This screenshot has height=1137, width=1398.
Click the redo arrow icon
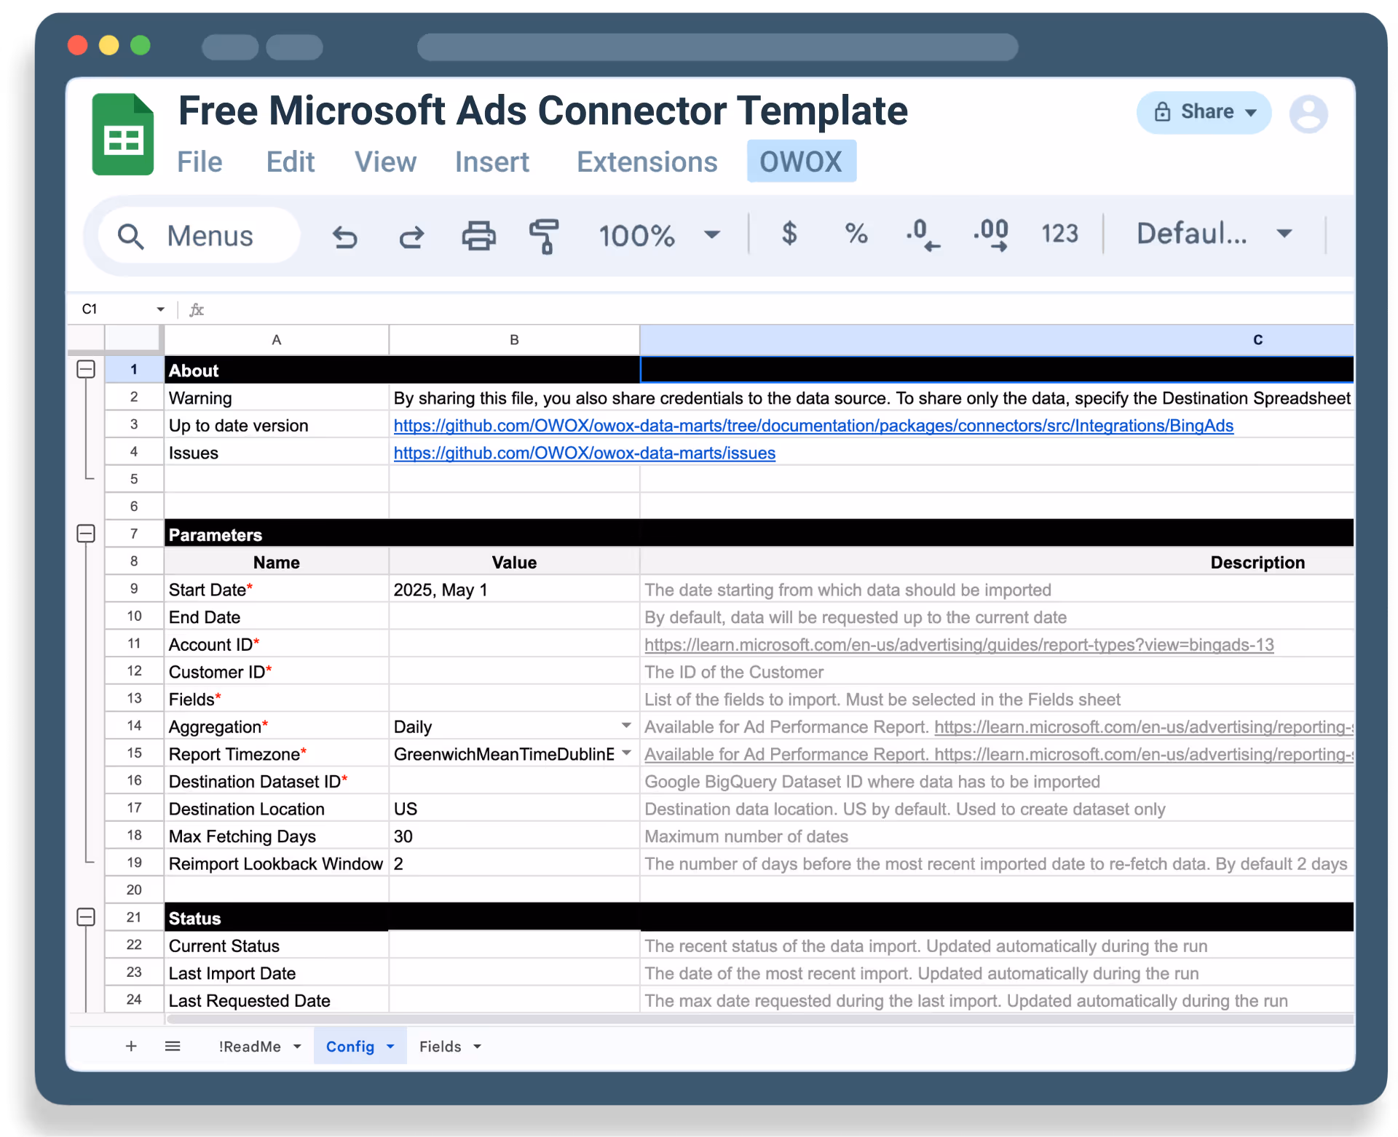coord(411,236)
